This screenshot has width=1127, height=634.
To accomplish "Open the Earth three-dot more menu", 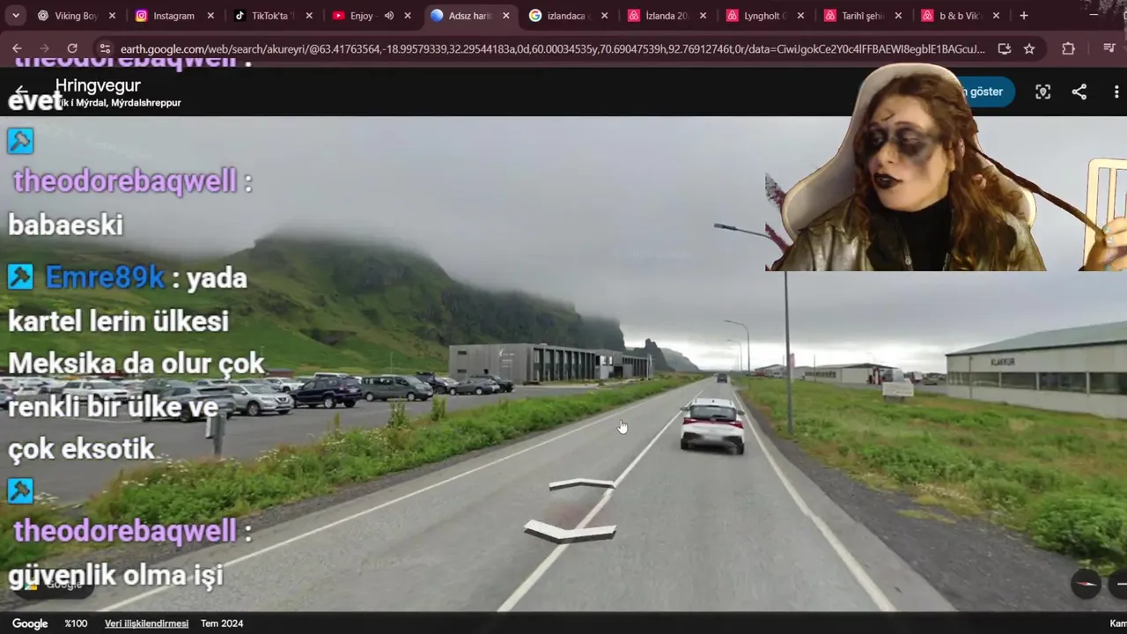I will click(1116, 92).
